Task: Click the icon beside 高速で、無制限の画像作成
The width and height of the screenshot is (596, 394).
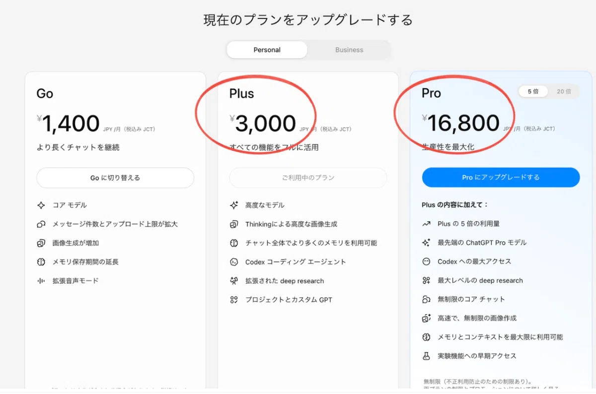Action: coord(426,318)
